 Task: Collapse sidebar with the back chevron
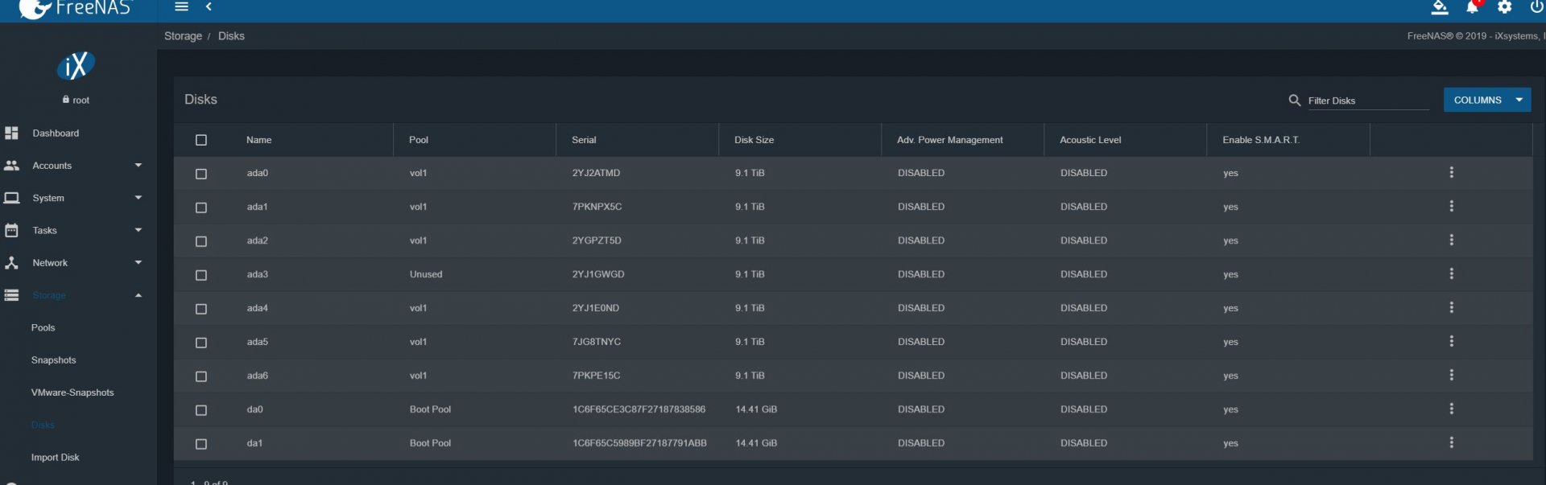(x=209, y=7)
